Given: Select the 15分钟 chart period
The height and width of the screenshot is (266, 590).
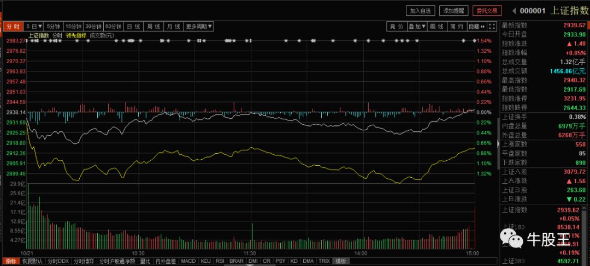Looking at the screenshot, I should point(73,26).
